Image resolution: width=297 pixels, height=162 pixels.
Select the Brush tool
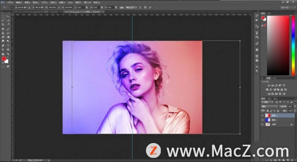(x=8, y=29)
